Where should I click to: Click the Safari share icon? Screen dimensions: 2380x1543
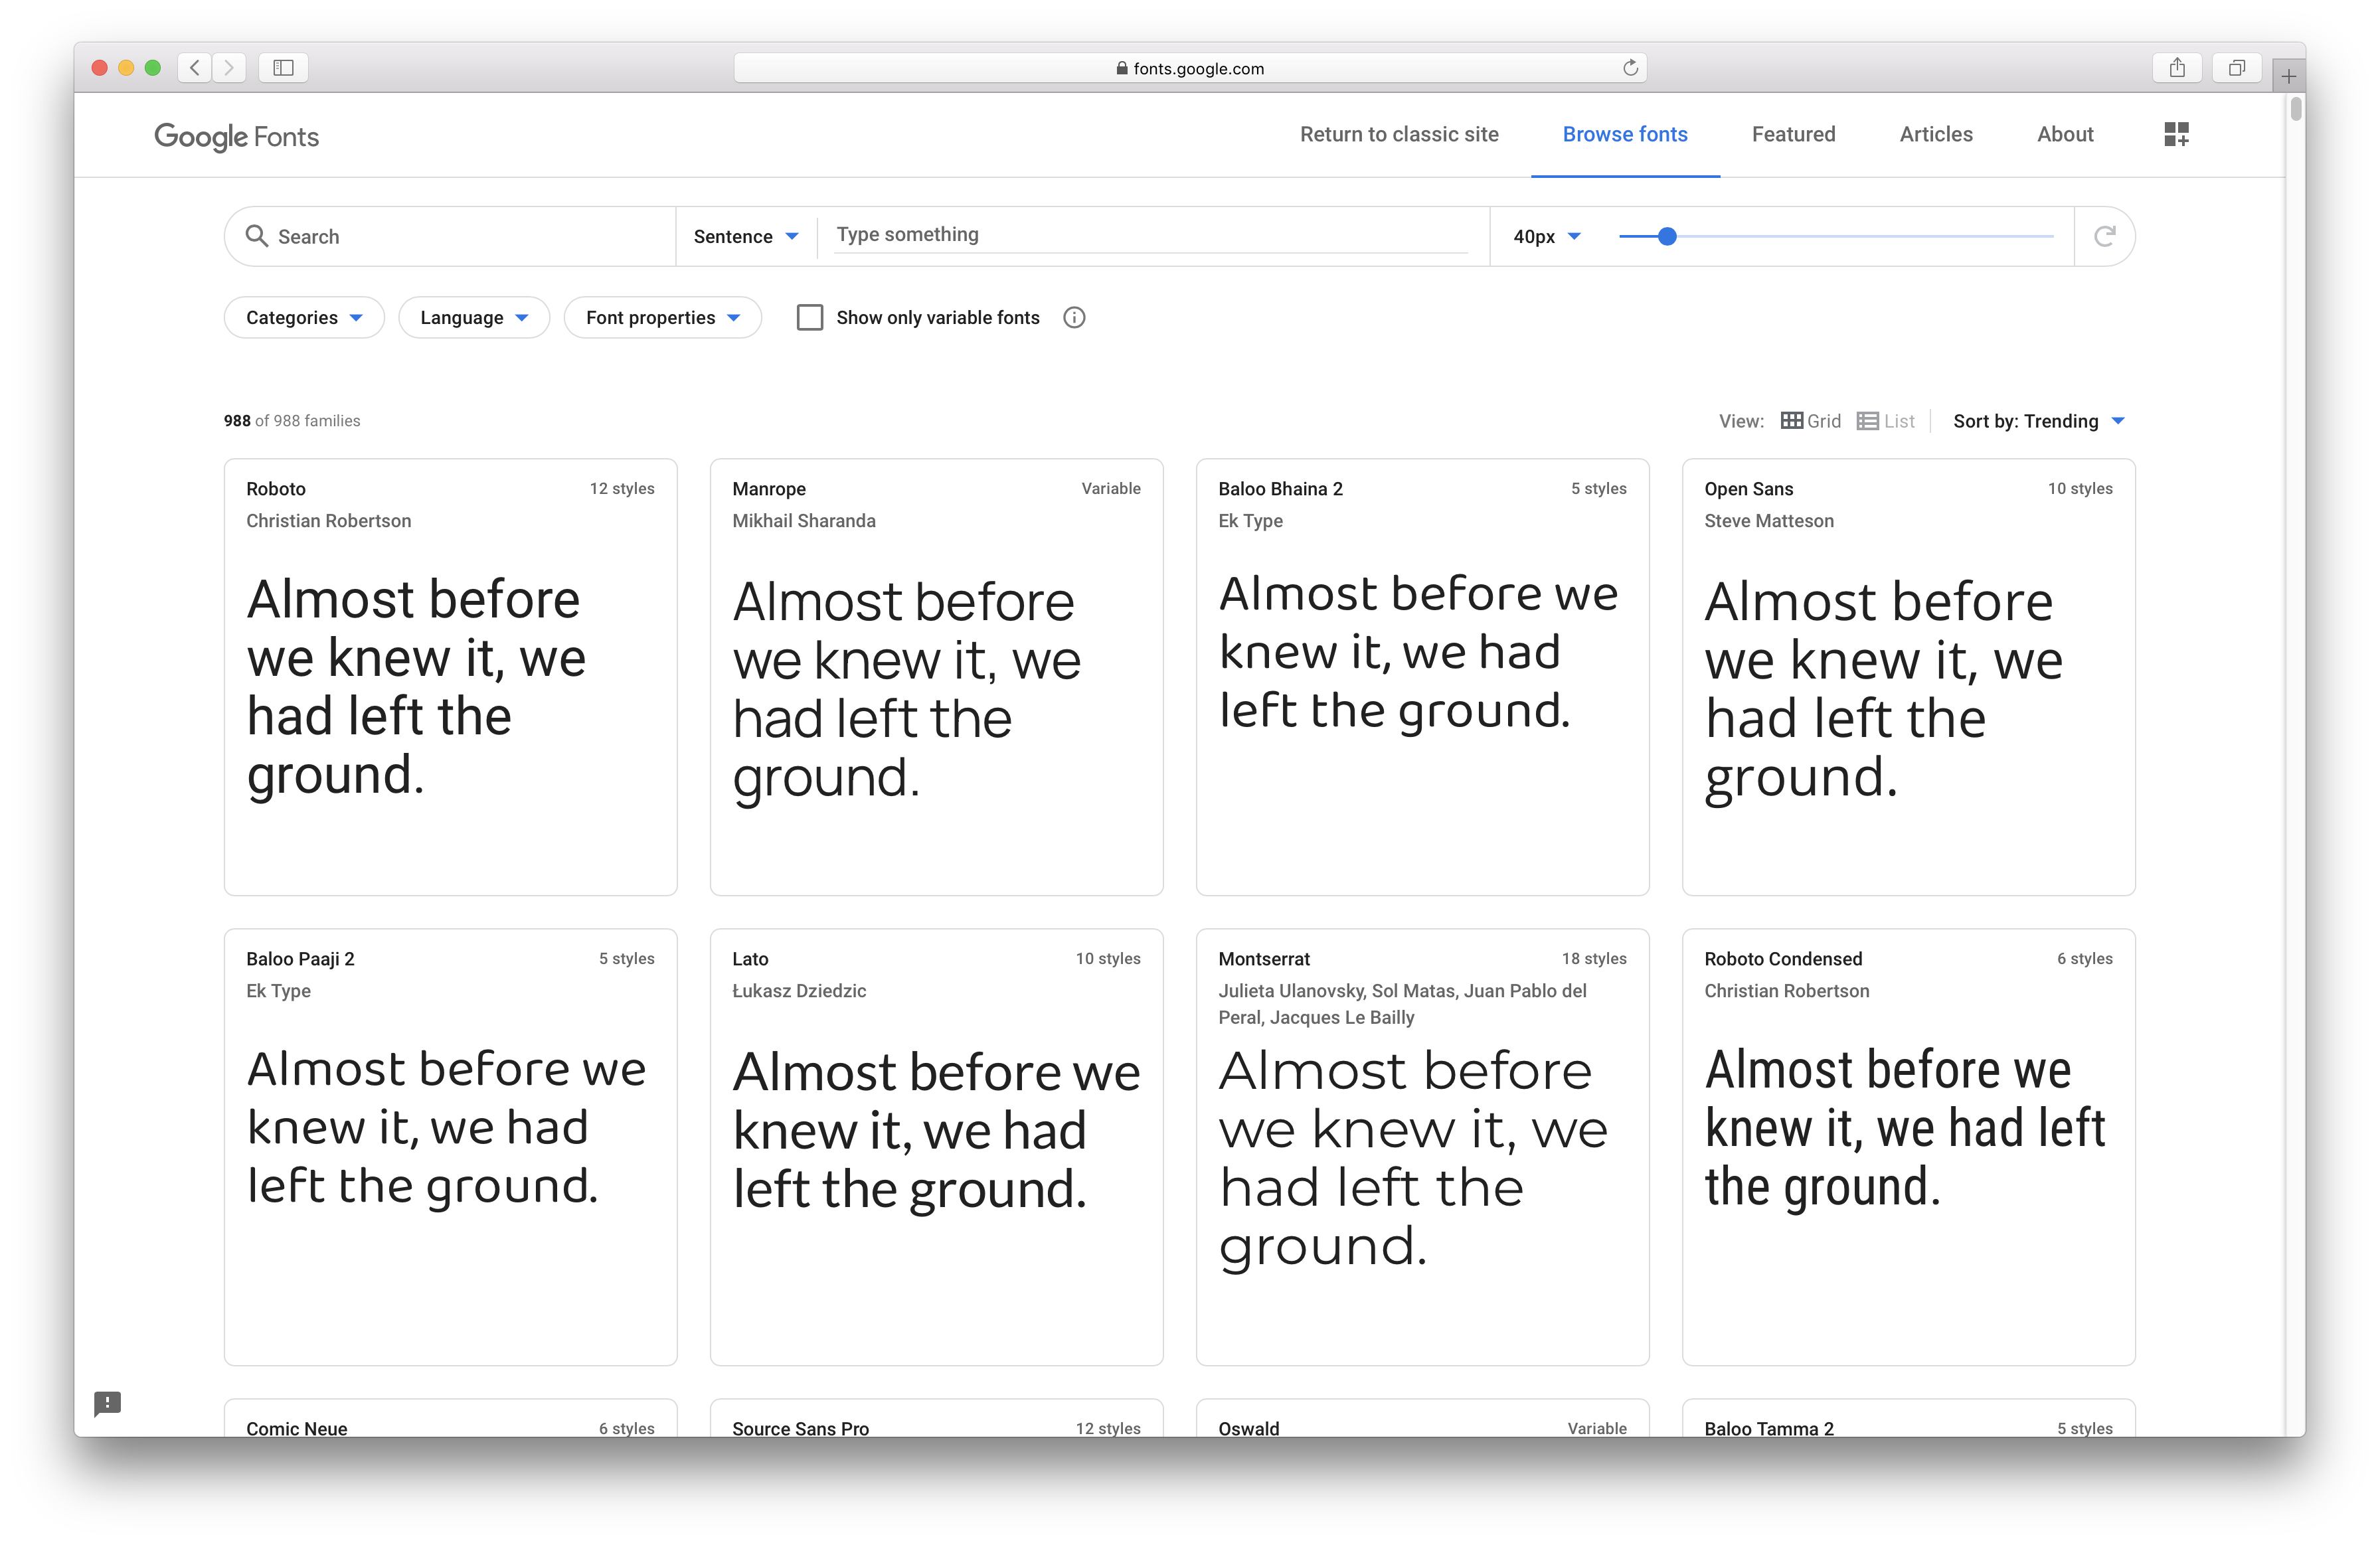pyautogui.click(x=2177, y=68)
